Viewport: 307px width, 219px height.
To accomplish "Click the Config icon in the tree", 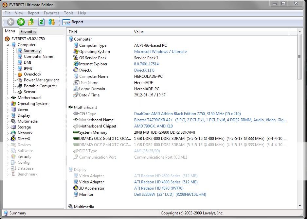I will (13, 162).
